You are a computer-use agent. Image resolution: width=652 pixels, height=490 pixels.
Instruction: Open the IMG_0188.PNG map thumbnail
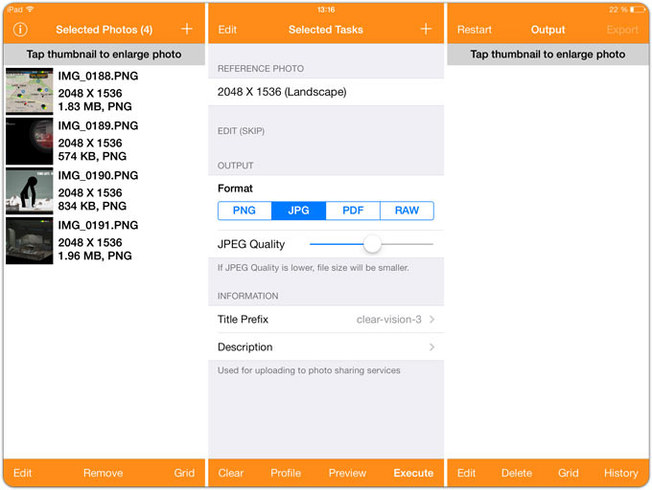click(x=30, y=91)
